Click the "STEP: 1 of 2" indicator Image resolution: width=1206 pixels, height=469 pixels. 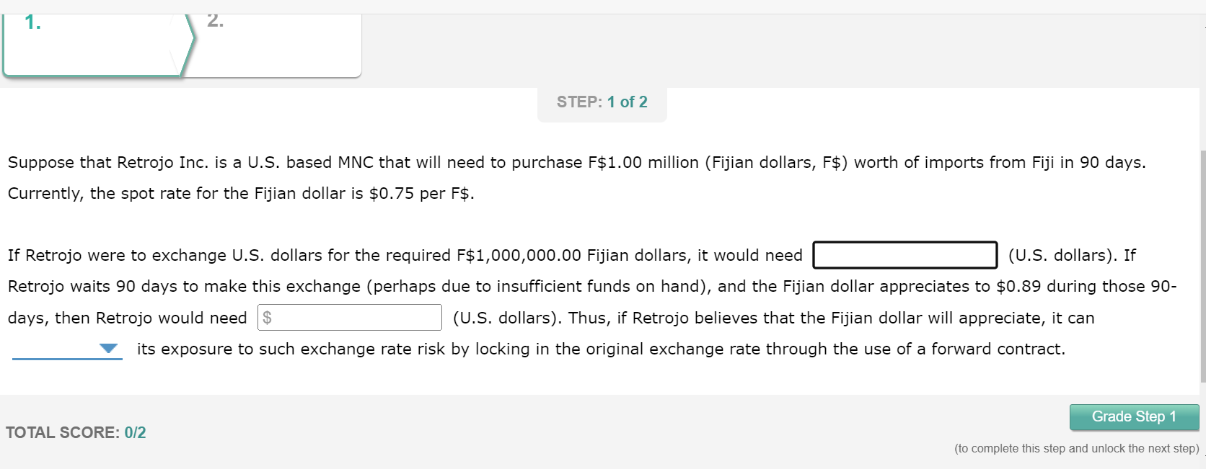pos(602,102)
